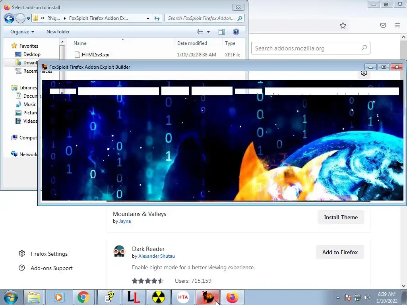Click the RNg... breadcrumb segment in address bar
This screenshot has width=407, height=305.
click(x=54, y=18)
